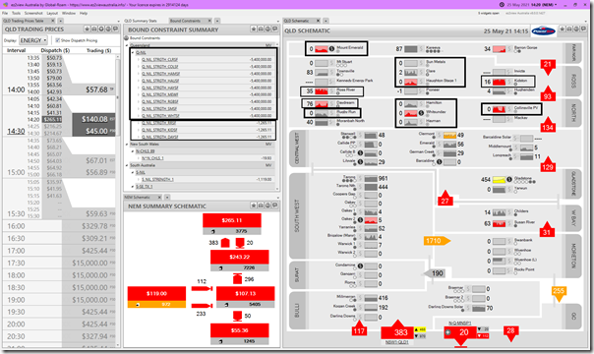Open NSW1-QLD1 interconnector link
This screenshot has height=354, width=594.
[x=397, y=342]
